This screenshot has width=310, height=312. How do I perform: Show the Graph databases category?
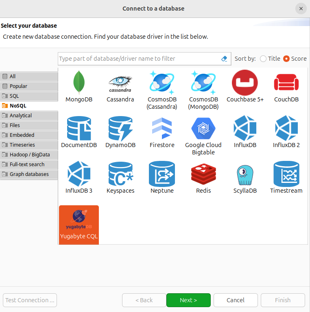click(x=28, y=174)
